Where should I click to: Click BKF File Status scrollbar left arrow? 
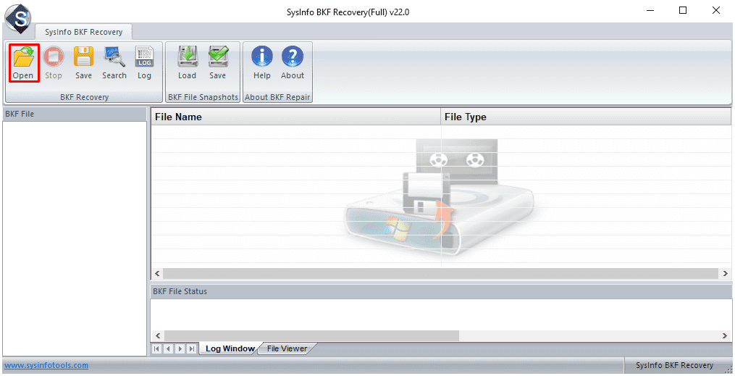[x=158, y=335]
